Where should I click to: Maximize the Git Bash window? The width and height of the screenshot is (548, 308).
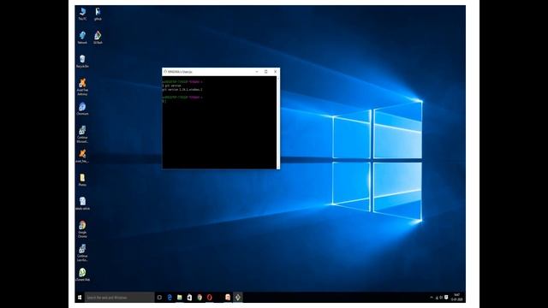point(266,72)
